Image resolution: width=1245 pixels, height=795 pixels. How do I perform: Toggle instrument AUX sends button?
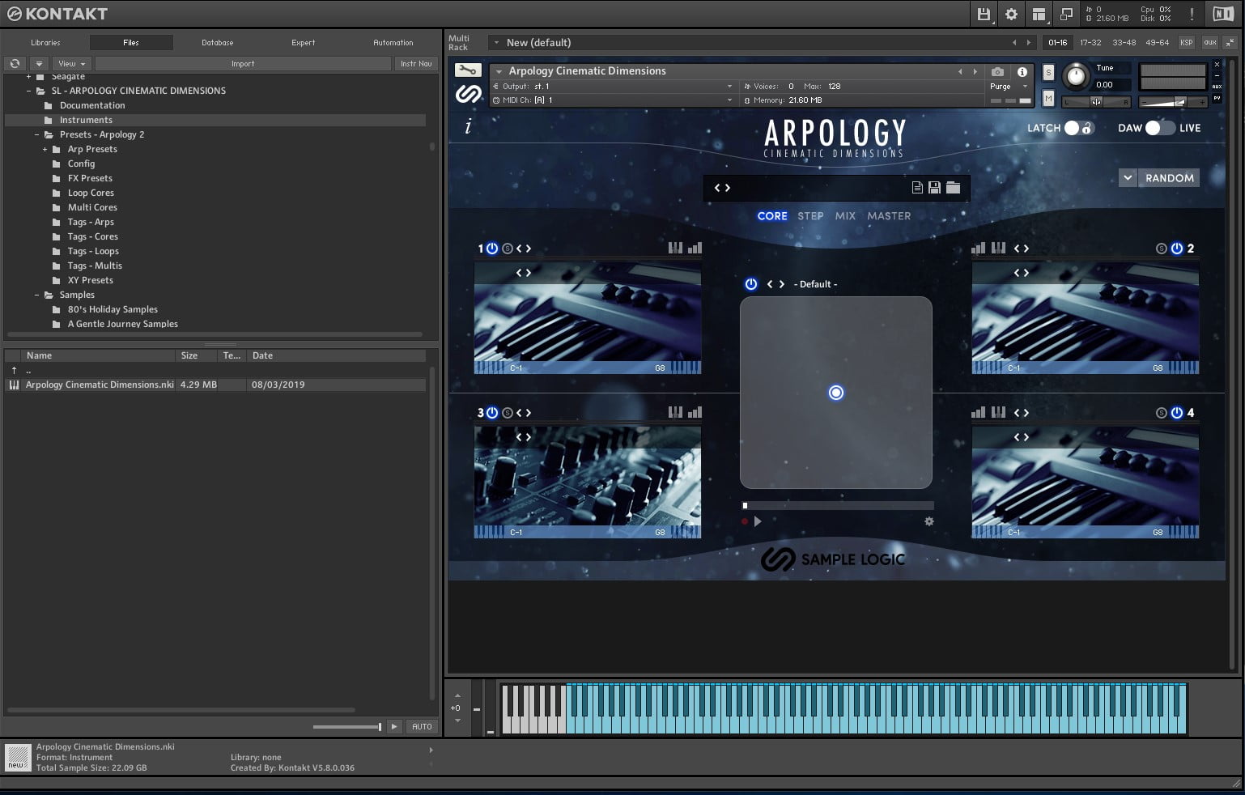1217,86
